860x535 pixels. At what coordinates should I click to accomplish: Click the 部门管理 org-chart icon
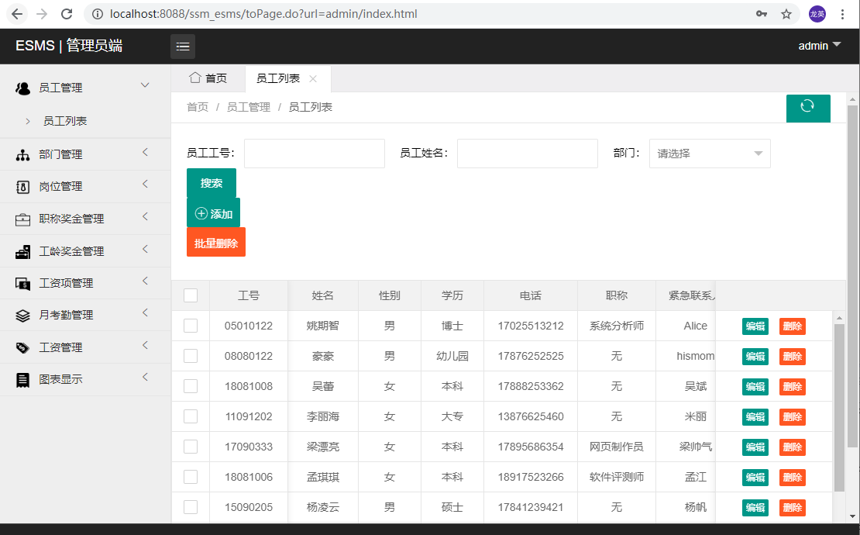pyautogui.click(x=22, y=155)
